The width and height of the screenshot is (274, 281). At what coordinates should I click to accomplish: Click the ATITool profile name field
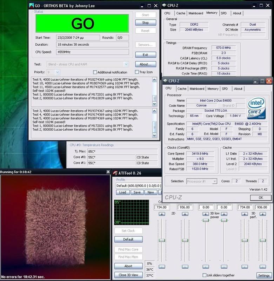pyautogui.click(x=139, y=186)
